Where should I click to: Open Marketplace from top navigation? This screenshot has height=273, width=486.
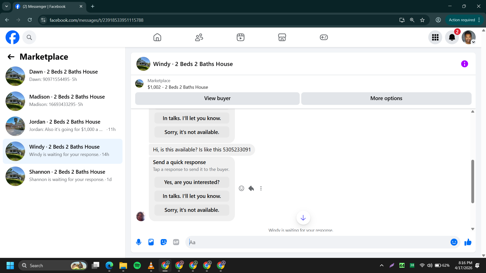(282, 37)
